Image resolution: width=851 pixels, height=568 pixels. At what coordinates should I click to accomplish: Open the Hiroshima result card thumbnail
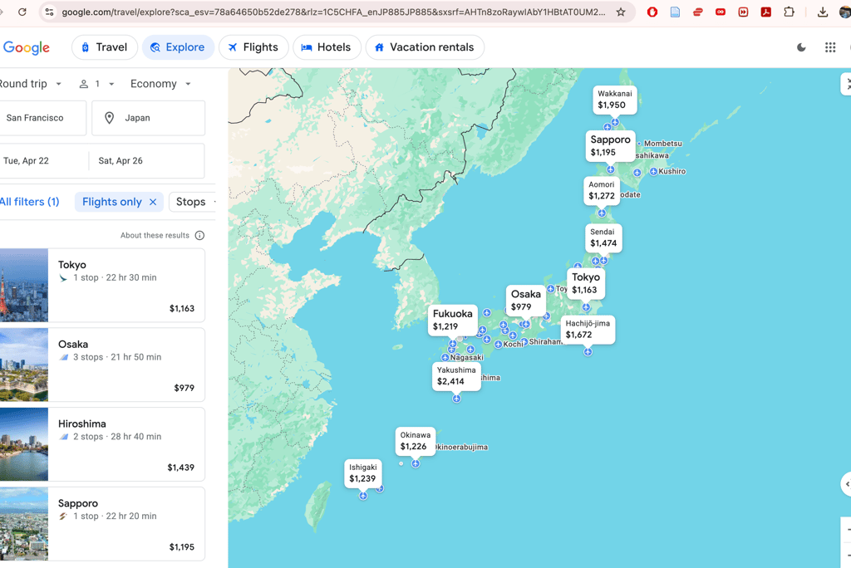click(x=24, y=444)
